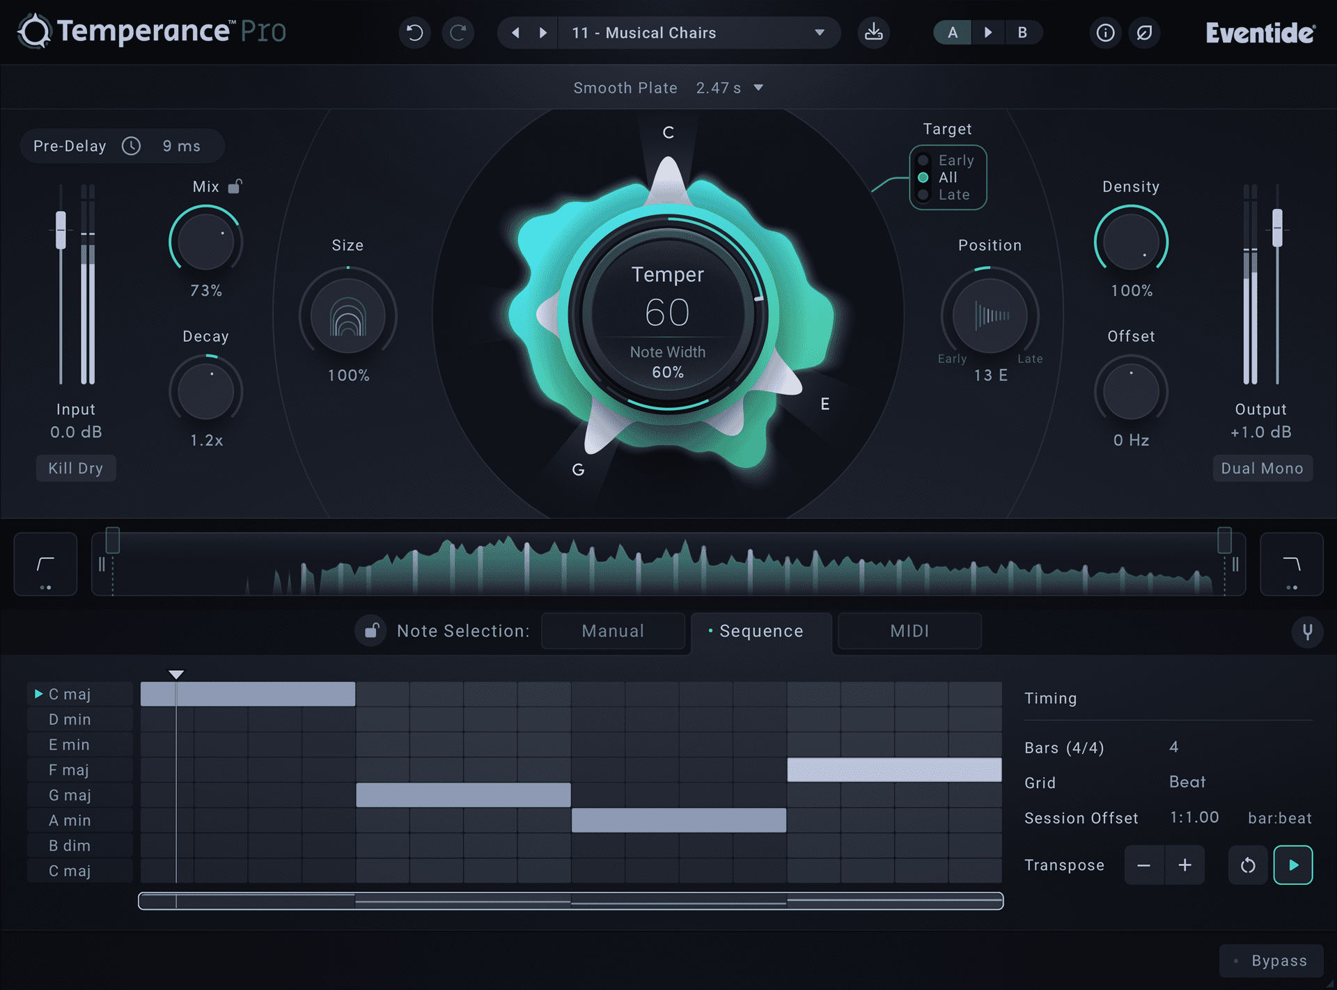The width and height of the screenshot is (1337, 990).
Task: Play the chord sequence
Action: tap(1293, 865)
